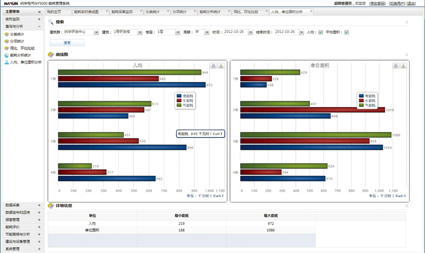Print the 单位面积 chart
The width and height of the screenshot is (425, 253).
click(396, 66)
